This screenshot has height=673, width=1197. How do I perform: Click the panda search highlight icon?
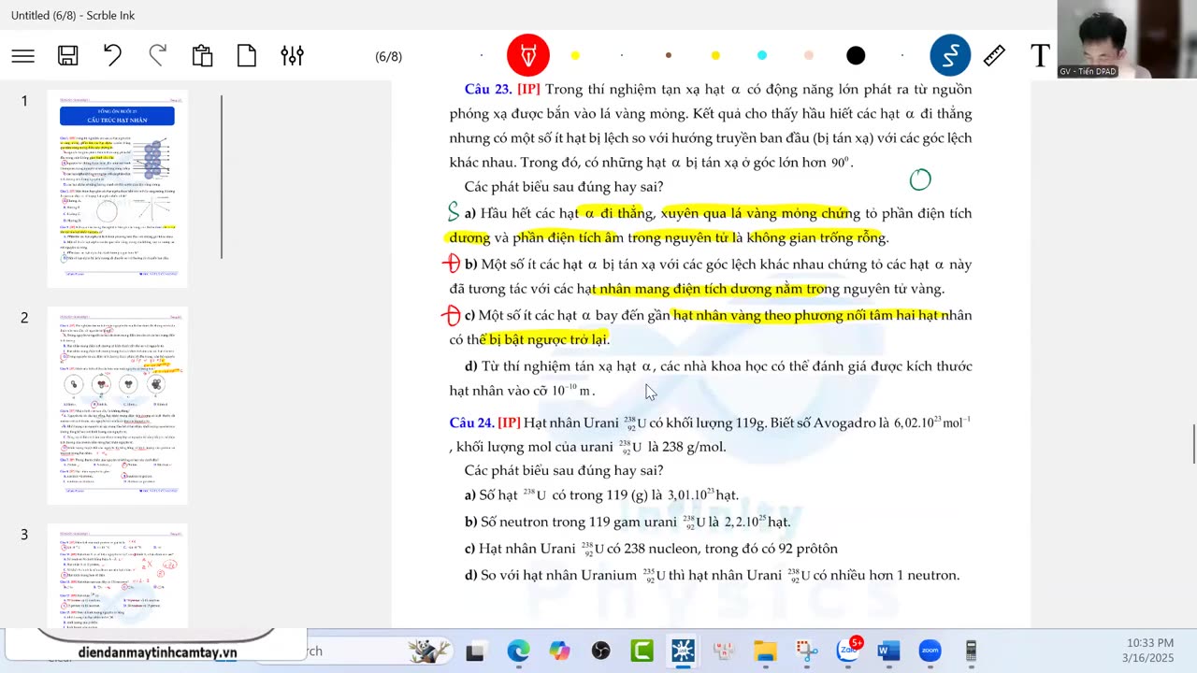pyautogui.click(x=430, y=651)
